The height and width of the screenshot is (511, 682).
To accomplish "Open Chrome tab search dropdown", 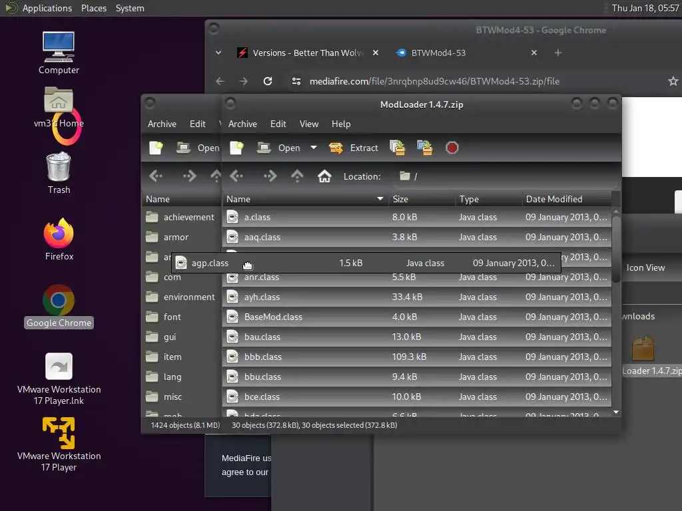I will [218, 53].
